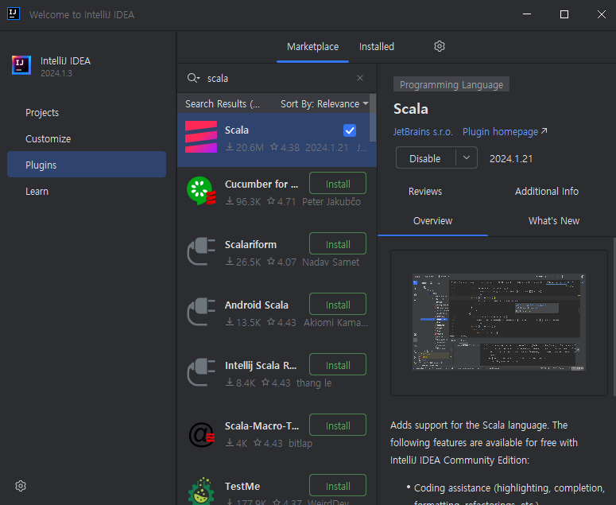Image resolution: width=616 pixels, height=505 pixels.
Task: Go to Projects in sidebar
Action: pyautogui.click(x=87, y=113)
